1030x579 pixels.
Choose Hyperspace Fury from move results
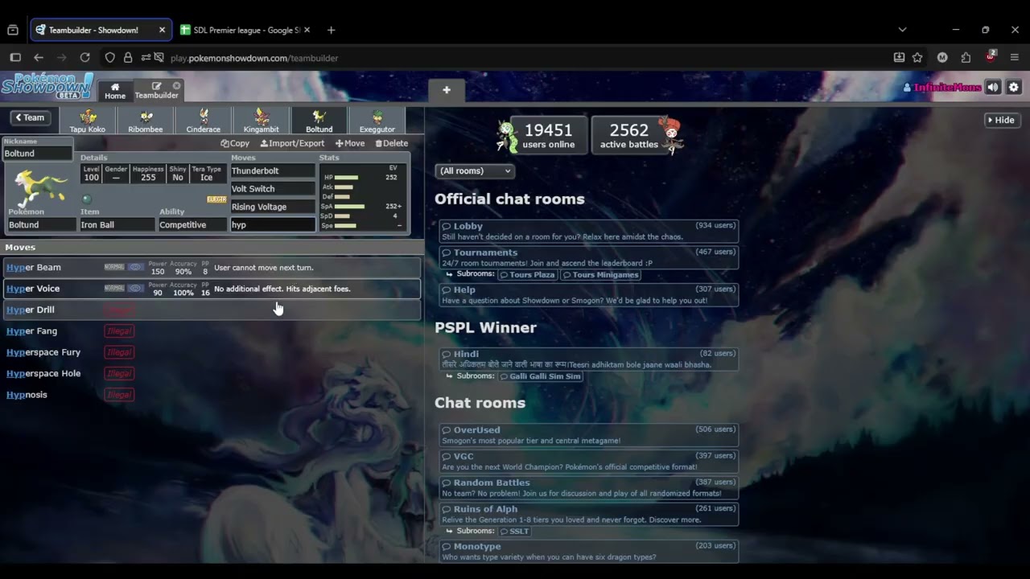[211, 352]
